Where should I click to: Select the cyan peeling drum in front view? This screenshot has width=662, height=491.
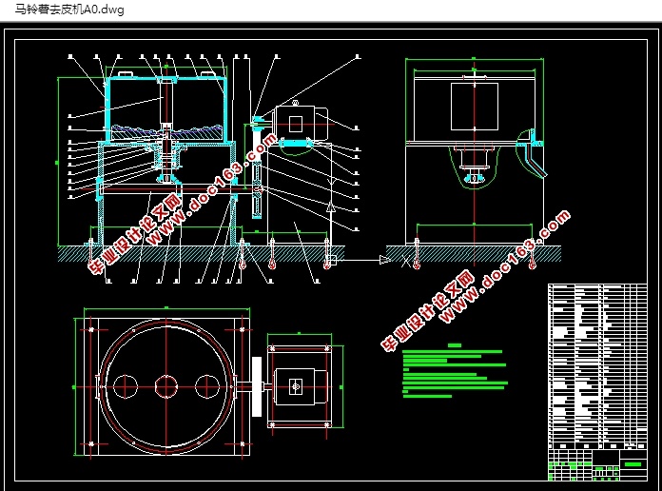165,109
